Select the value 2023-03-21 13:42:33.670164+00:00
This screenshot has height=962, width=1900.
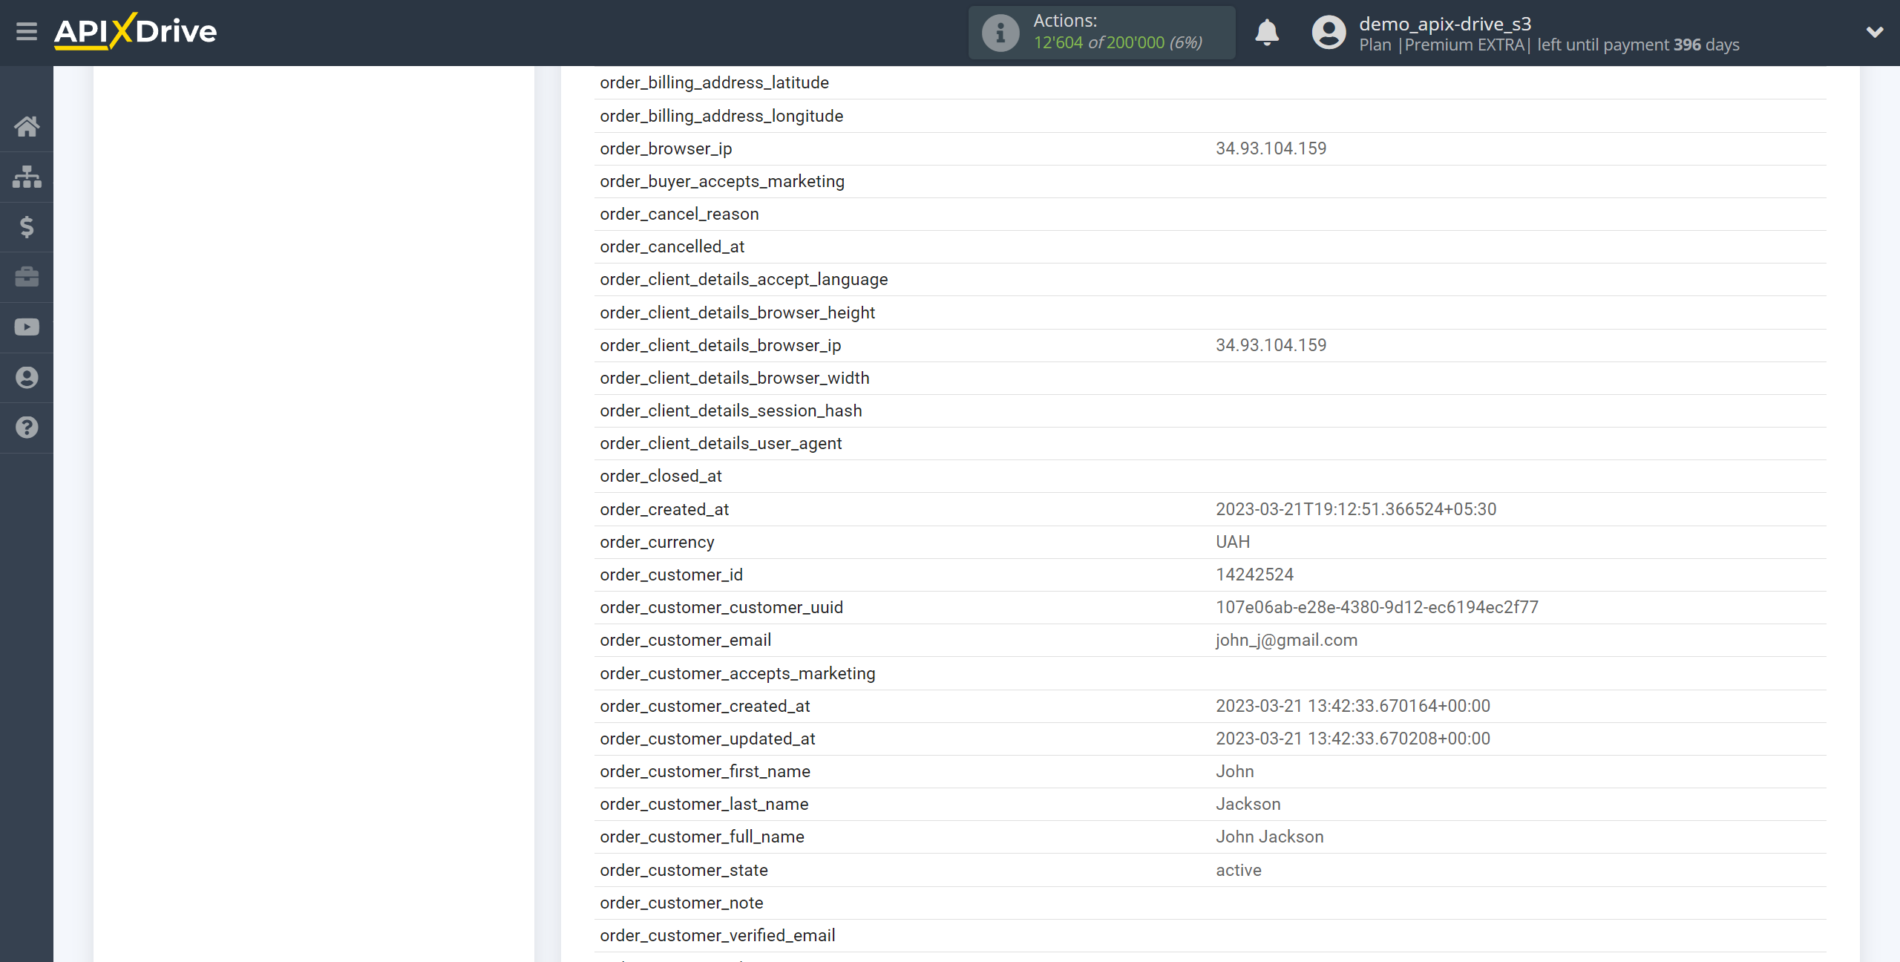[1353, 706]
